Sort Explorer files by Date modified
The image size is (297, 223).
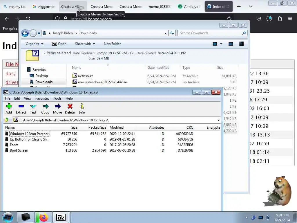158,67
